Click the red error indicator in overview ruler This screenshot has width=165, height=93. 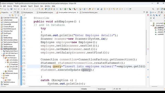148,15
